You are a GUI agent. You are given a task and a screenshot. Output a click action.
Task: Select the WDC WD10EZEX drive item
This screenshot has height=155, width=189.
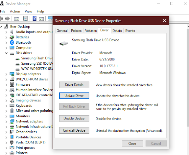[x=37, y=69]
